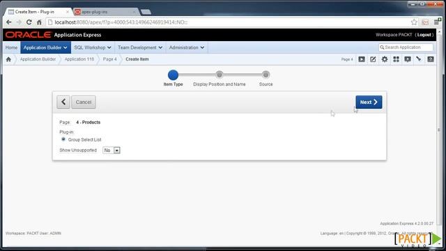This screenshot has height=251, width=446.
Task: Open the browser home page icon
Action: [x=39, y=22]
